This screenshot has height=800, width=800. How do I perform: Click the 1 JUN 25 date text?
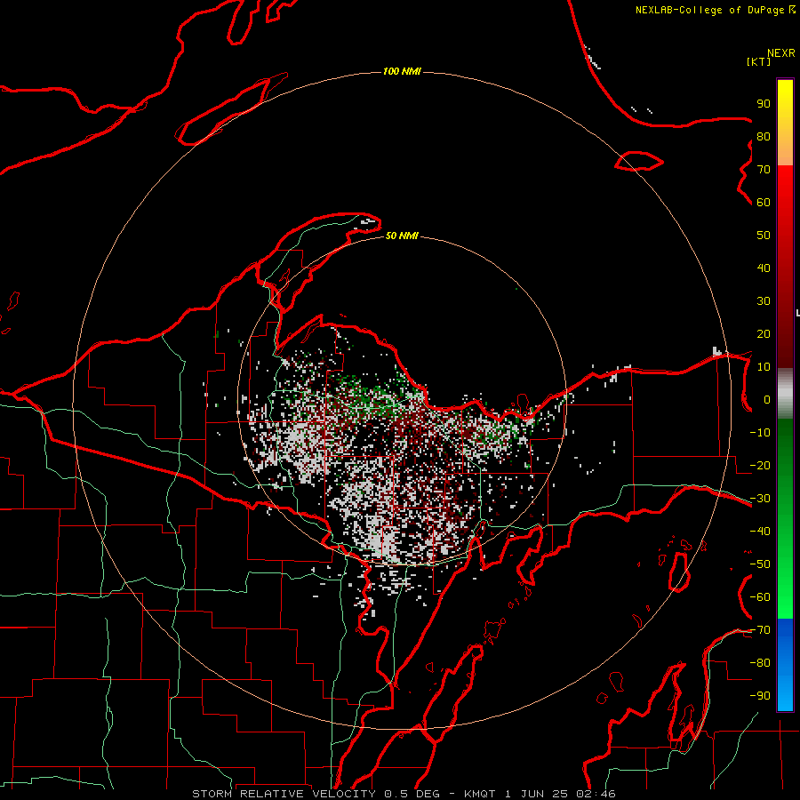[x=537, y=794]
